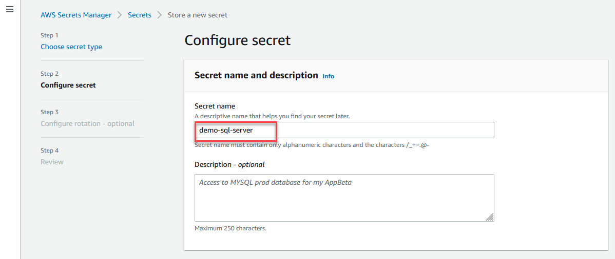This screenshot has width=615, height=259.
Task: Click the resize grip of Description box
Action: click(x=490, y=218)
